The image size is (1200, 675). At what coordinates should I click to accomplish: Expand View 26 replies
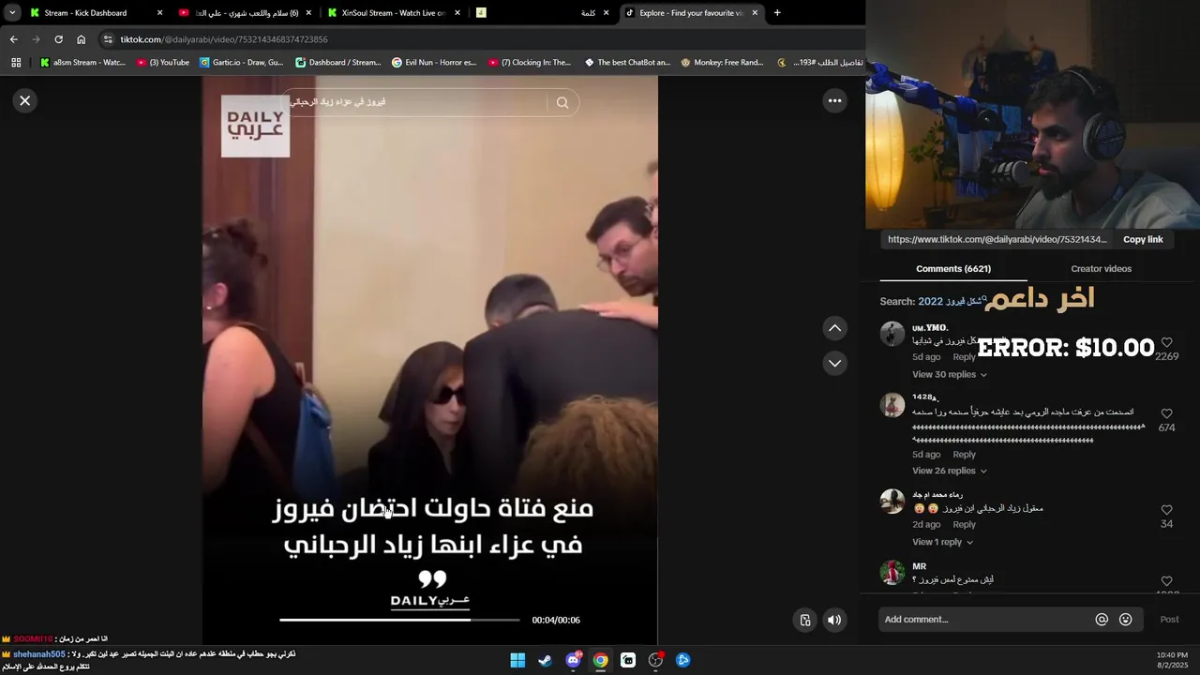coord(950,471)
